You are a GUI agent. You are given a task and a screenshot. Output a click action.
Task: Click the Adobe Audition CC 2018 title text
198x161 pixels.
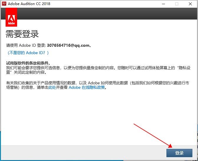point(29,4)
